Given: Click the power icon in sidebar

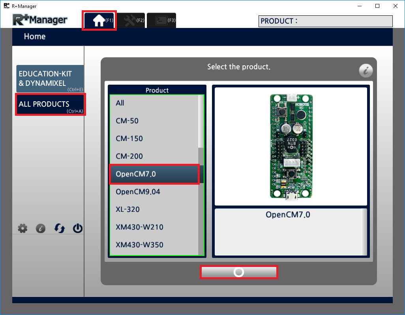Looking at the screenshot, I should click(x=78, y=228).
